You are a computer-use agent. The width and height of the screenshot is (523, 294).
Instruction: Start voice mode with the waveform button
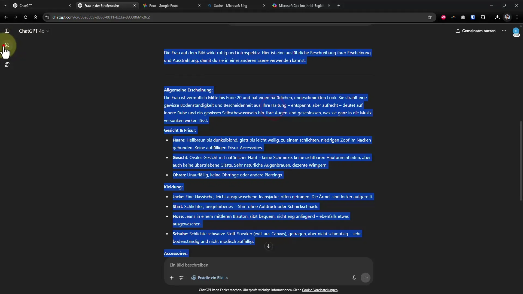pos(365,278)
